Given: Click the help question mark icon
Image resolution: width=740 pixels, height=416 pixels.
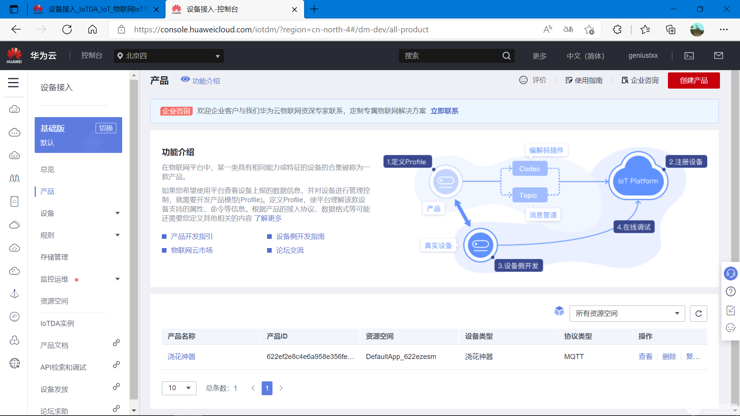Looking at the screenshot, I should coord(731,292).
